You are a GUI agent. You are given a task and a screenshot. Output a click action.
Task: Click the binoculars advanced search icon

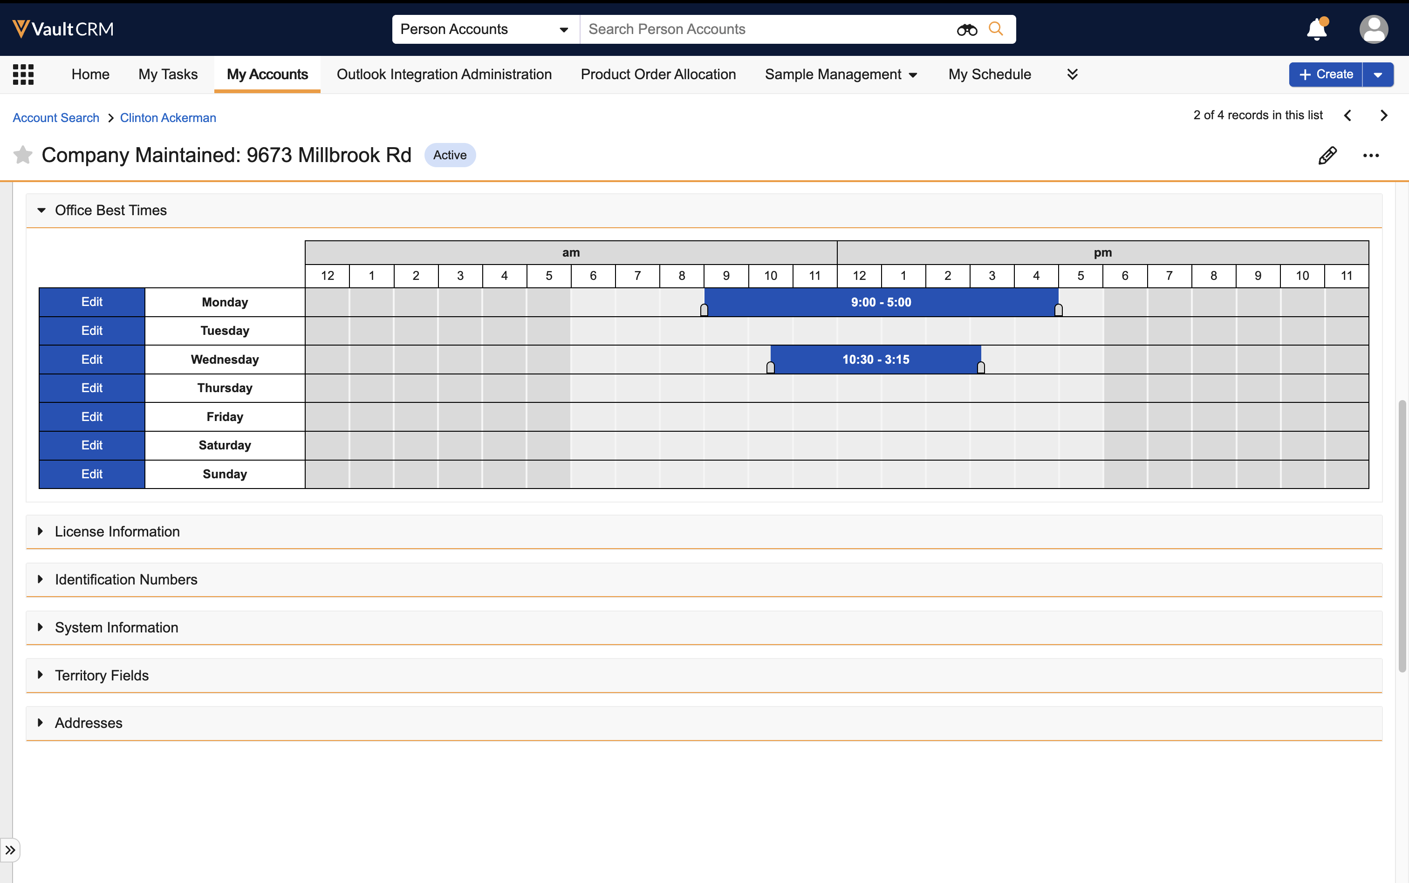(x=967, y=29)
